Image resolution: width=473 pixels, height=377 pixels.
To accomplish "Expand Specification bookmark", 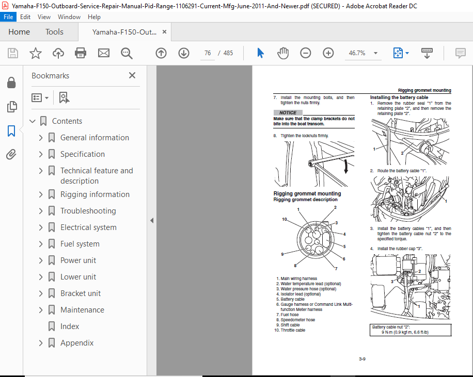I will click(x=41, y=154).
